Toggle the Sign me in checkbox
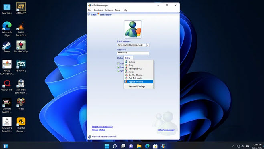 tap(118, 71)
